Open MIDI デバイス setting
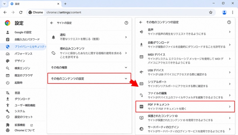Screen dimensions: 238x135 tap(185, 58)
